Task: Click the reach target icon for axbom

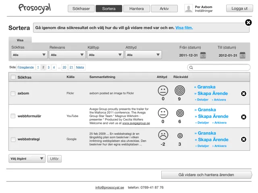Action: click(x=180, y=90)
